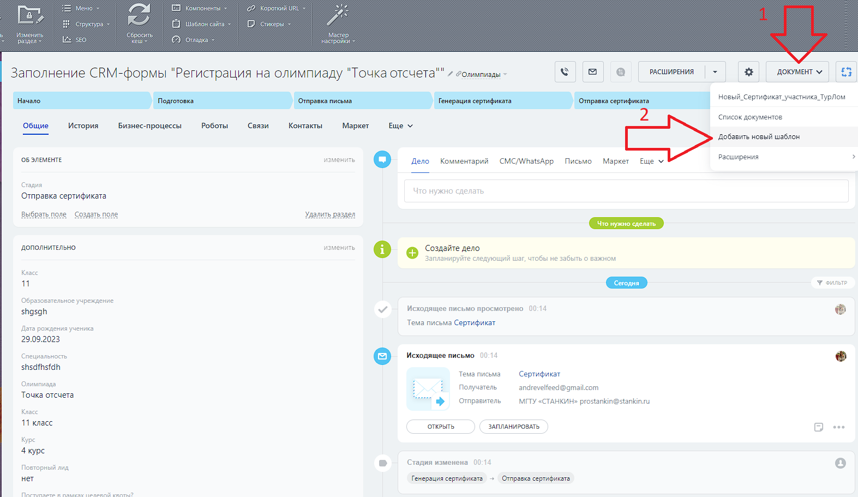Open Шаблон сайта dropdown

click(201, 24)
